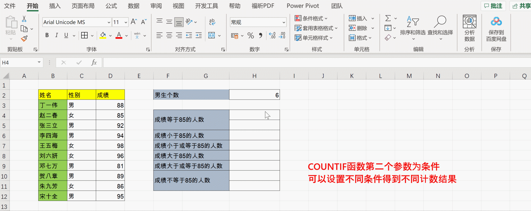Increase indent

[199, 35]
